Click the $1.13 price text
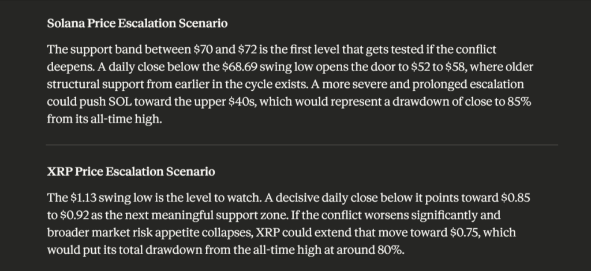The height and width of the screenshot is (271, 591). coord(82,197)
